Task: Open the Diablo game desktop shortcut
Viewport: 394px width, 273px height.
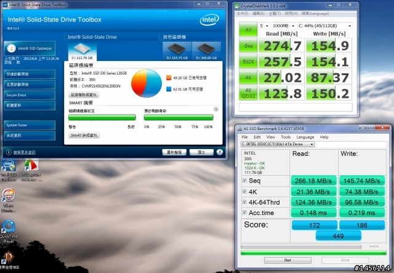Action: tap(9, 259)
